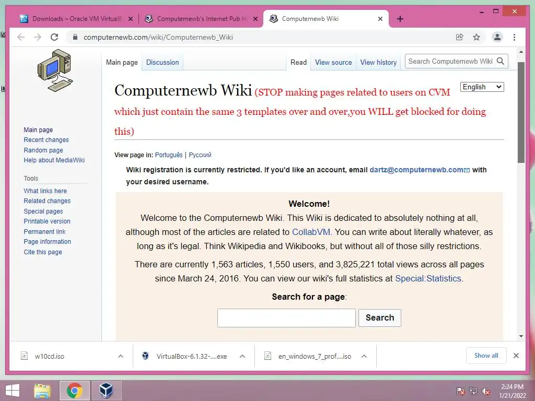Close the Downloads Oracle VM VirtualBox tab

pyautogui.click(x=130, y=19)
